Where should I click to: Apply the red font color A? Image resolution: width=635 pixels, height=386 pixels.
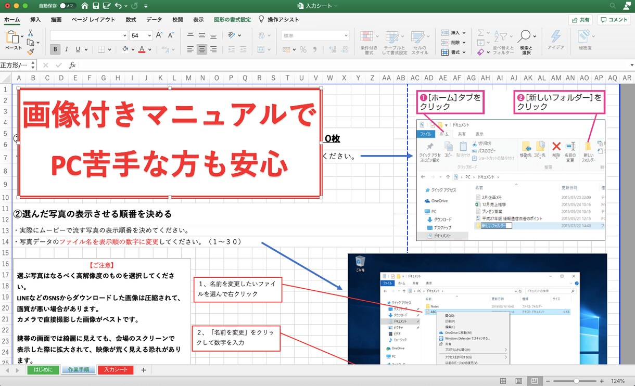tap(142, 49)
